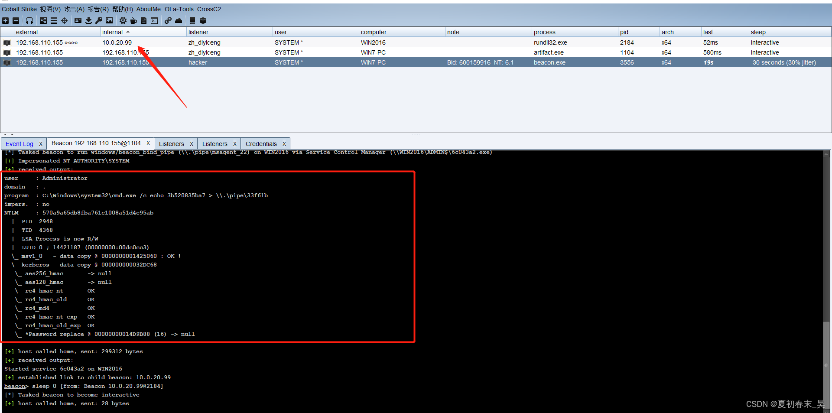This screenshot has height=413, width=832.
Task: Sort sessions by the user column
Action: tap(316, 32)
